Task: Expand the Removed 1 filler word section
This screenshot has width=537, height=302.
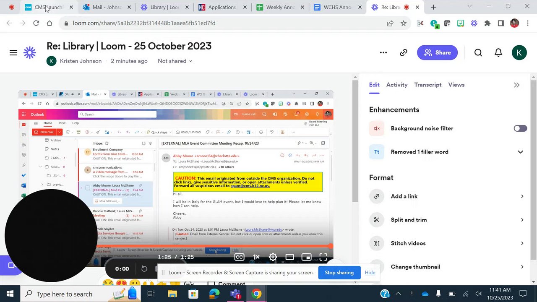Action: pos(520,152)
